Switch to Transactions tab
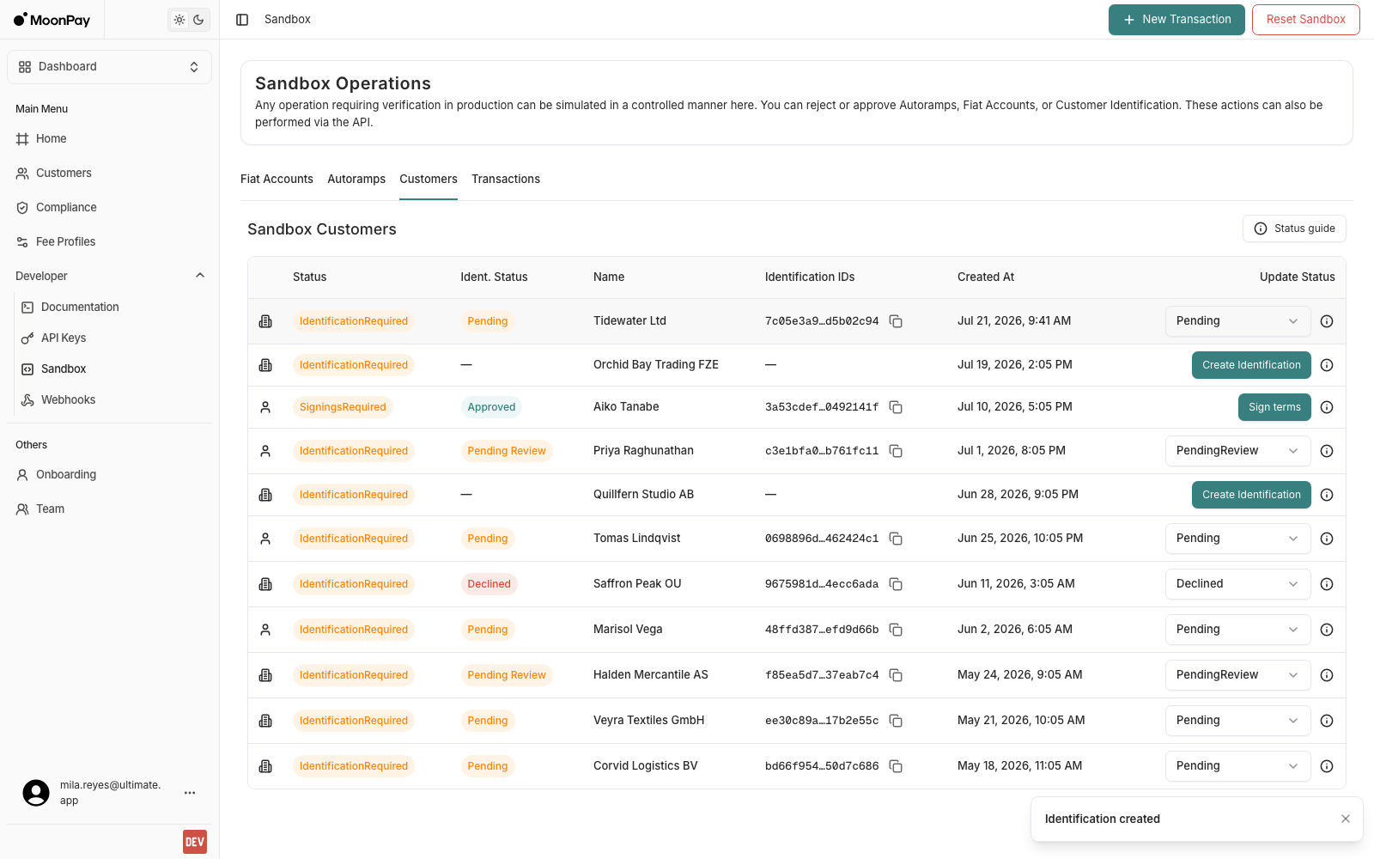This screenshot has width=1374, height=859. coord(506,179)
